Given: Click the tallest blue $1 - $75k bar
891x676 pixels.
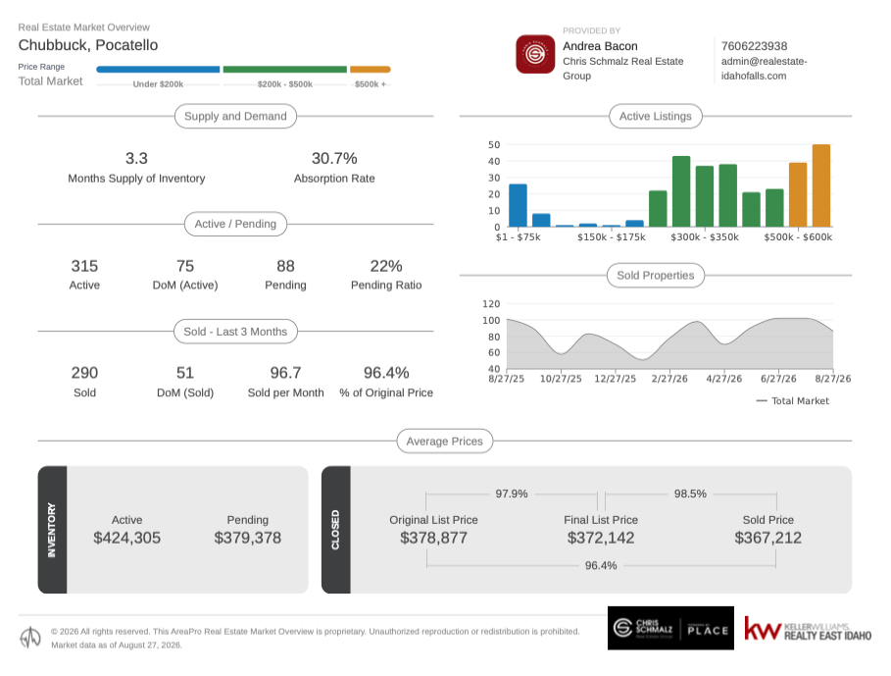Looking at the screenshot, I should click(518, 205).
